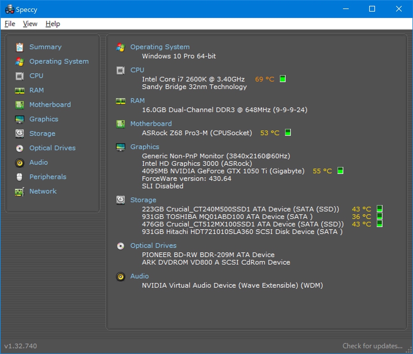Click NVIDIA Virtual Audio Device line
Viewport: 413px width, 354px height.
coord(232,285)
